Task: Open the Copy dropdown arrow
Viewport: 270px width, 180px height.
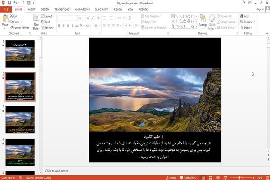Action: coord(22,22)
